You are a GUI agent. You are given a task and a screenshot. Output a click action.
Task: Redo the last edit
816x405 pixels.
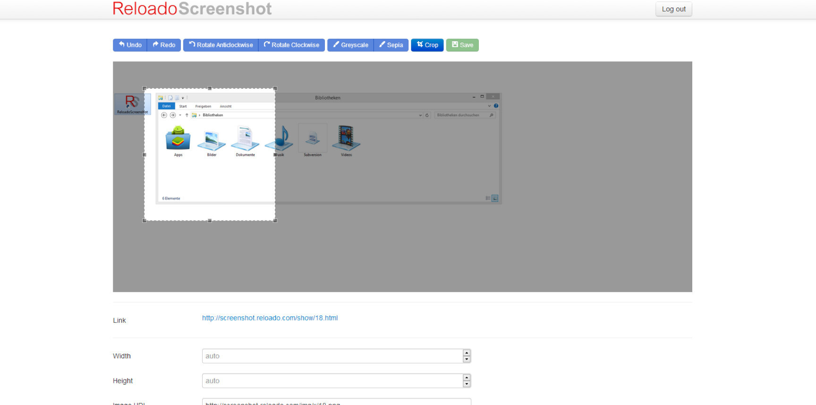pos(164,45)
